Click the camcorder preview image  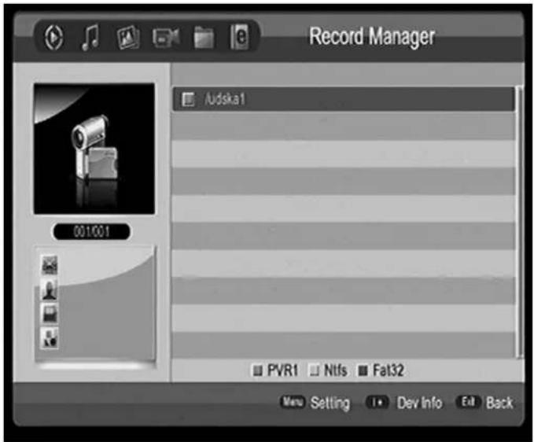click(x=94, y=149)
